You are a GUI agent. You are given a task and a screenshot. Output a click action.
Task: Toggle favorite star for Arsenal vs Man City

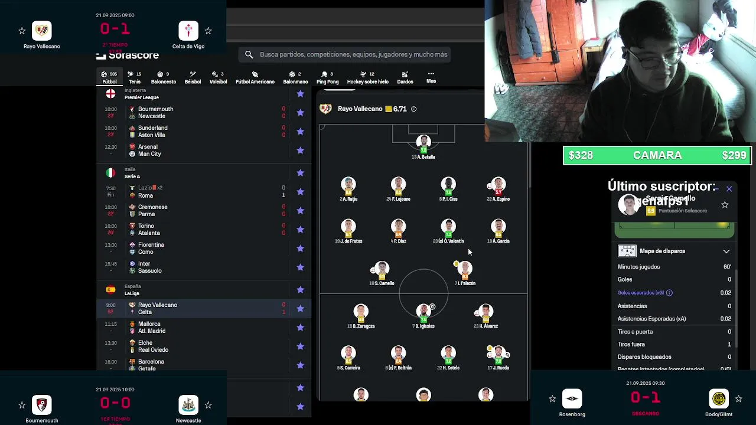[300, 150]
